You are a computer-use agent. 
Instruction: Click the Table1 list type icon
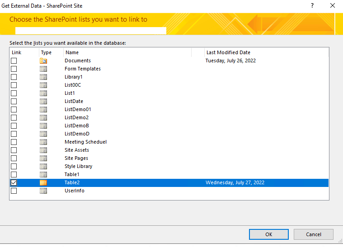[x=43, y=174]
